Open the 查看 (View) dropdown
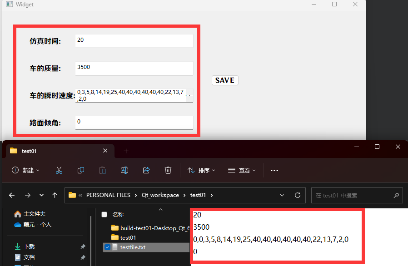Screen dimensions: 408x266 coord(242,170)
